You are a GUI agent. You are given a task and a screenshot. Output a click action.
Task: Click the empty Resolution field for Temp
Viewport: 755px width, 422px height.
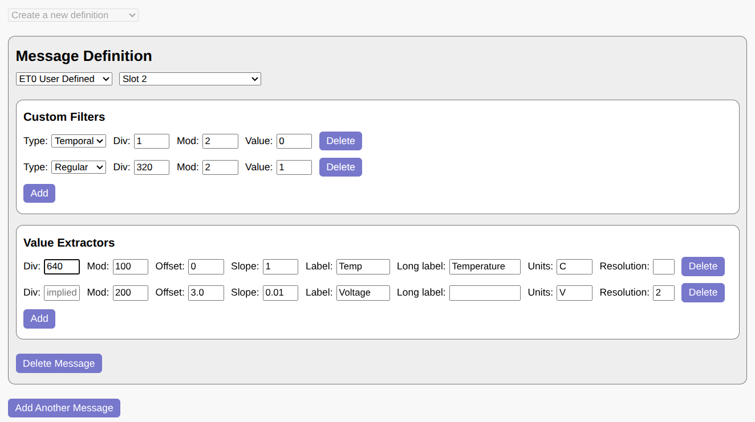tap(663, 267)
